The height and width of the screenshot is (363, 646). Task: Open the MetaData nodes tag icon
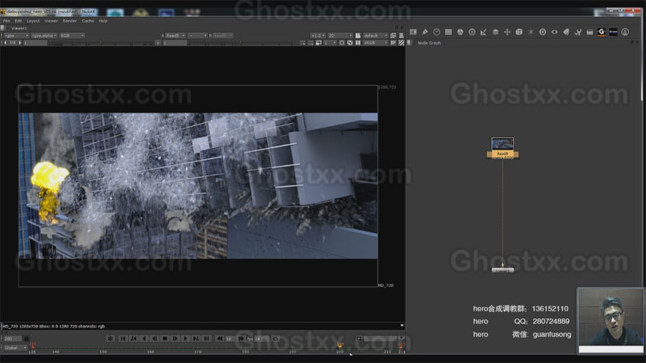[x=566, y=32]
